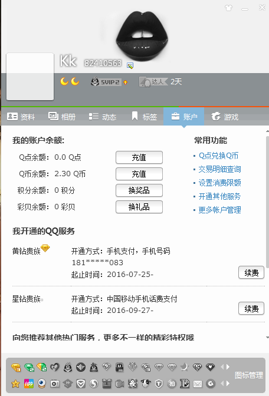Click the round 拍 icon
The image size is (269, 396).
pyautogui.click(x=172, y=384)
